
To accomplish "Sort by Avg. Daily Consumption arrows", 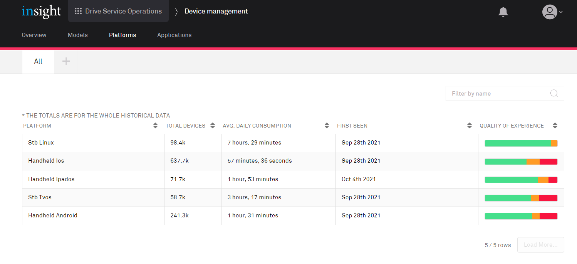I will (327, 126).
